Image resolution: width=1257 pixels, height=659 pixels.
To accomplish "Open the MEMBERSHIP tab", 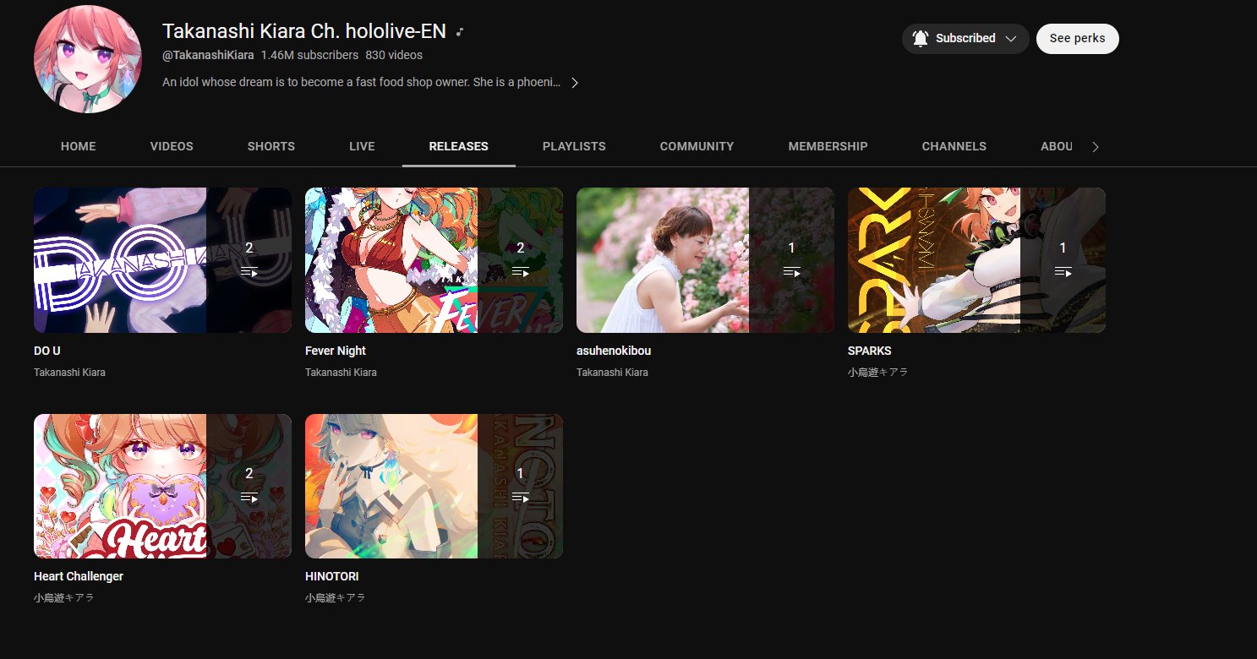I will (828, 146).
